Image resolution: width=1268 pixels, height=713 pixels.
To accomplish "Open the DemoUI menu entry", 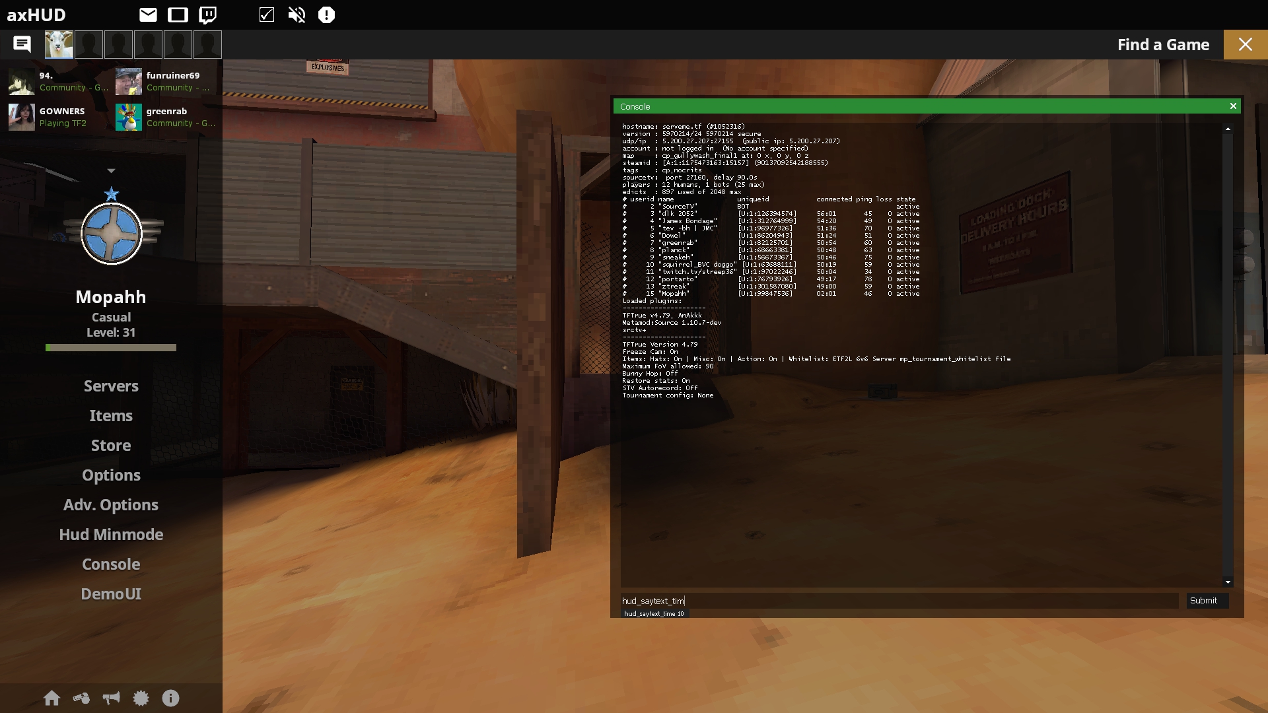I will pos(111,594).
